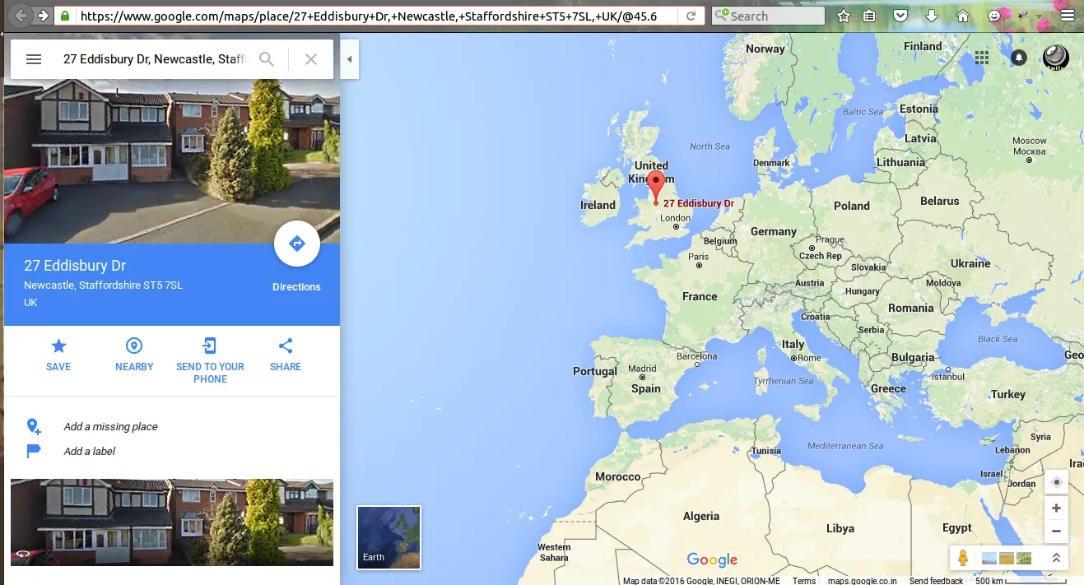Open the Street View thumbnail photo
This screenshot has height=585, width=1084.
(x=172, y=522)
